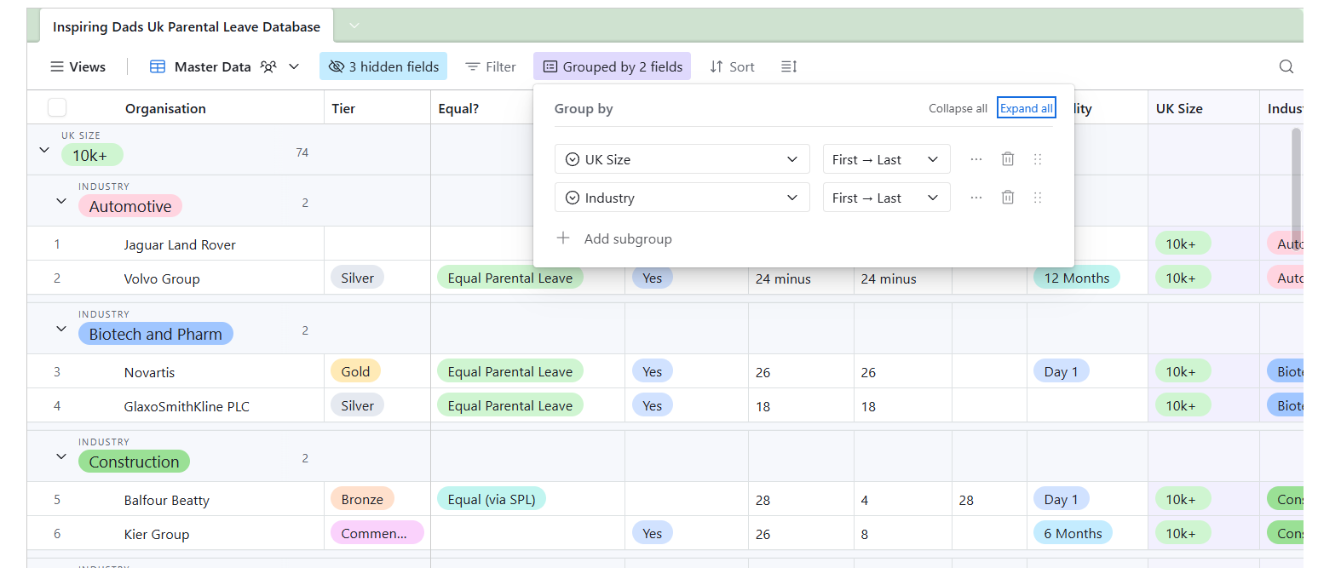The image size is (1318, 568).
Task: Click the Construction group tag
Action: (x=134, y=462)
